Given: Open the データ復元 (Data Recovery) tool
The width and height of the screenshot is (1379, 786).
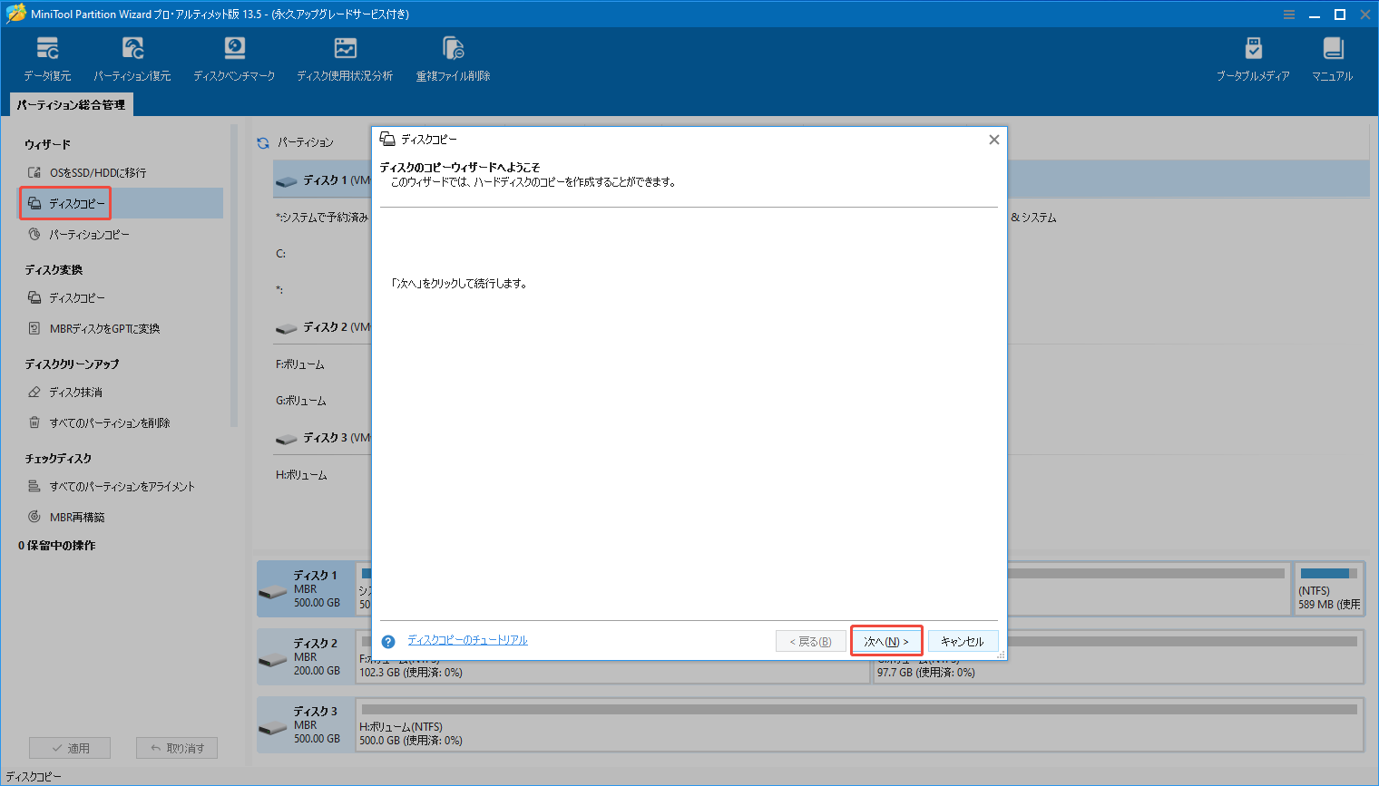Looking at the screenshot, I should pos(47,56).
